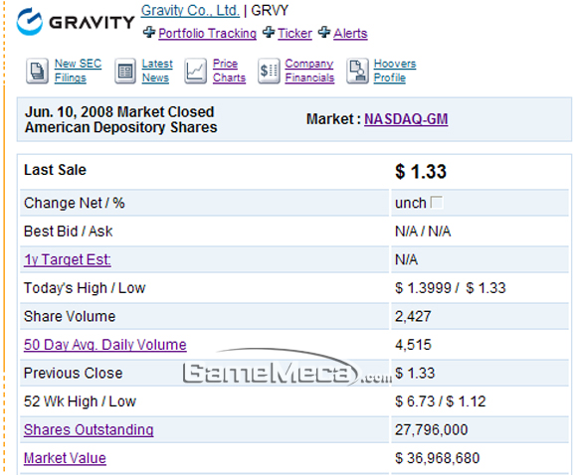Open the Company Financials text link
Viewport: 577px width, 475px height.
[309, 71]
